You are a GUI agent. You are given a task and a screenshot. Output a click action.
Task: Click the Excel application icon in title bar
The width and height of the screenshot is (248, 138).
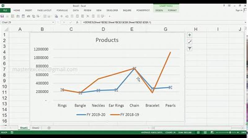click(3, 6)
